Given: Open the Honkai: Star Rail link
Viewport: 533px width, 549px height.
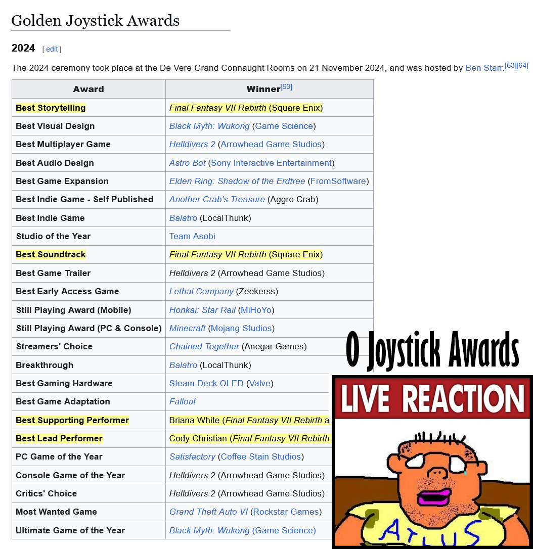Looking at the screenshot, I should coord(202,310).
